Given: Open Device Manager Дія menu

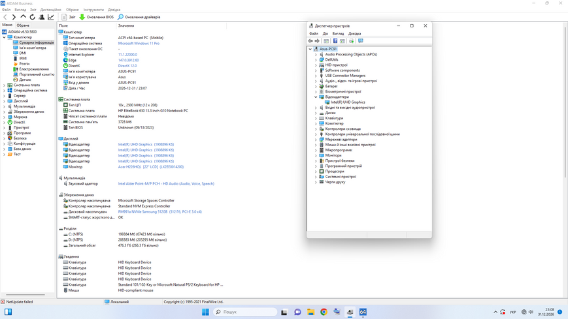Looking at the screenshot, I should pyautogui.click(x=326, y=34).
